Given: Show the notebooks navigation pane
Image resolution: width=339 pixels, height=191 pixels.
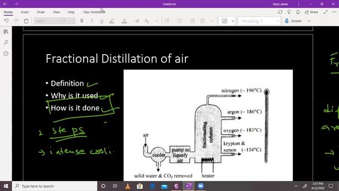Looking at the screenshot, I should click(6, 32).
